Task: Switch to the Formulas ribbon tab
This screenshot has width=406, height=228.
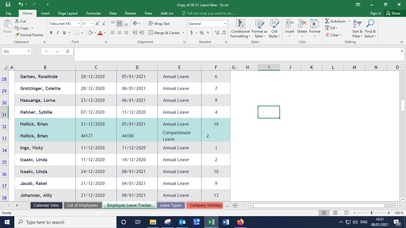Action: coord(93,13)
